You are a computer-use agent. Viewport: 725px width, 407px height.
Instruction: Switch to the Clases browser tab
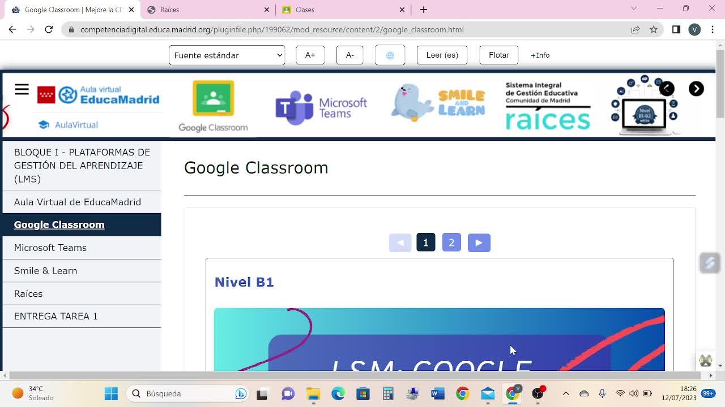point(344,10)
